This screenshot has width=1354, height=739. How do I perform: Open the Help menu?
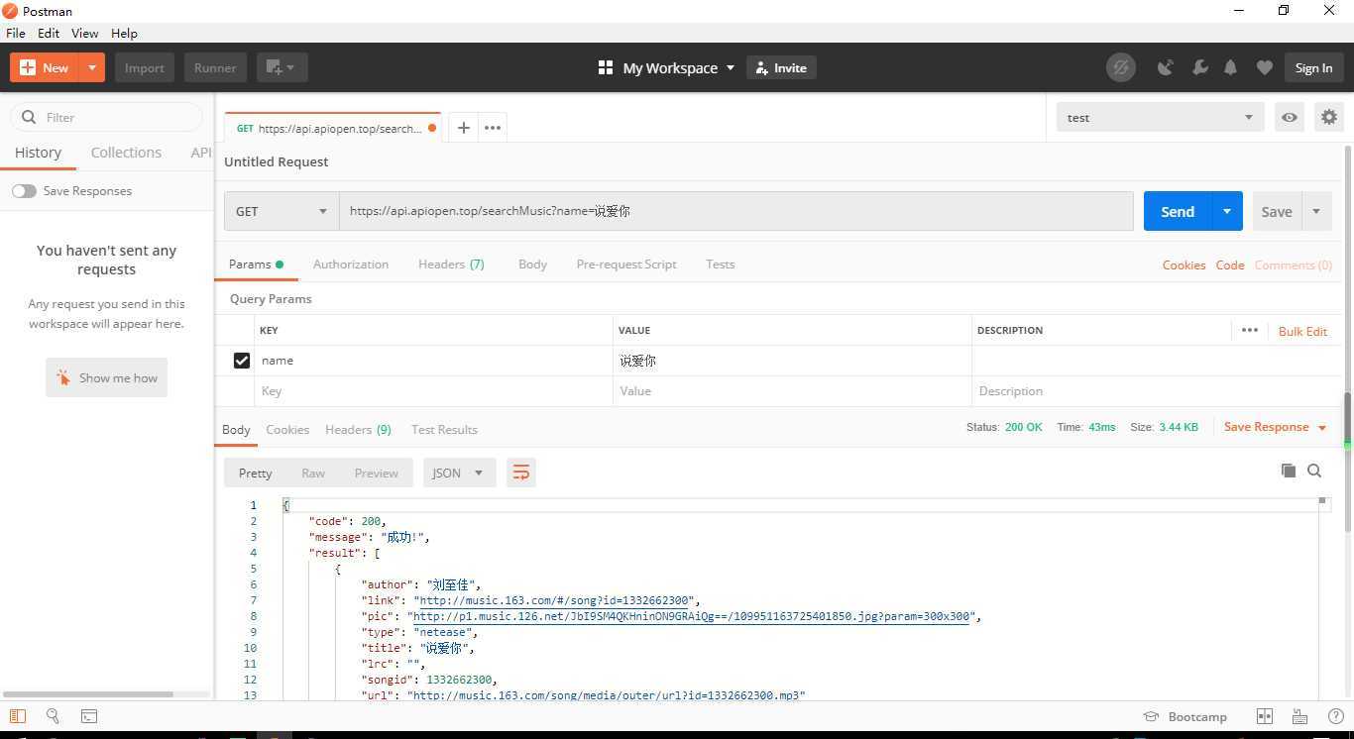[x=124, y=33]
